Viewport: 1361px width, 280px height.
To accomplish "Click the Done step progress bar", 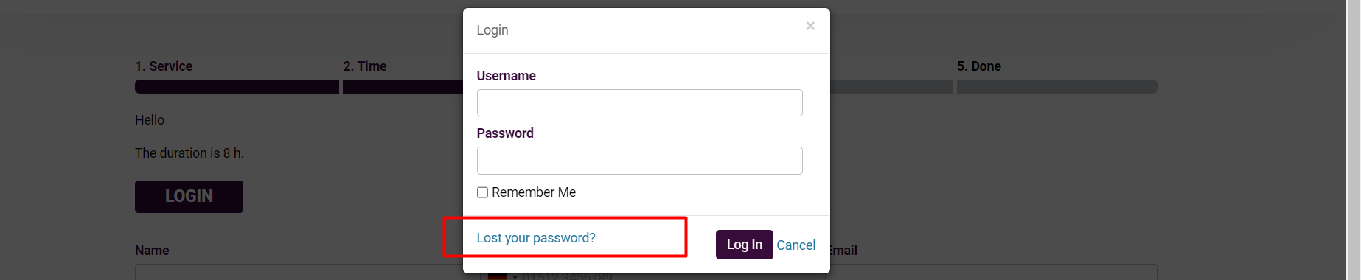I will (1057, 87).
